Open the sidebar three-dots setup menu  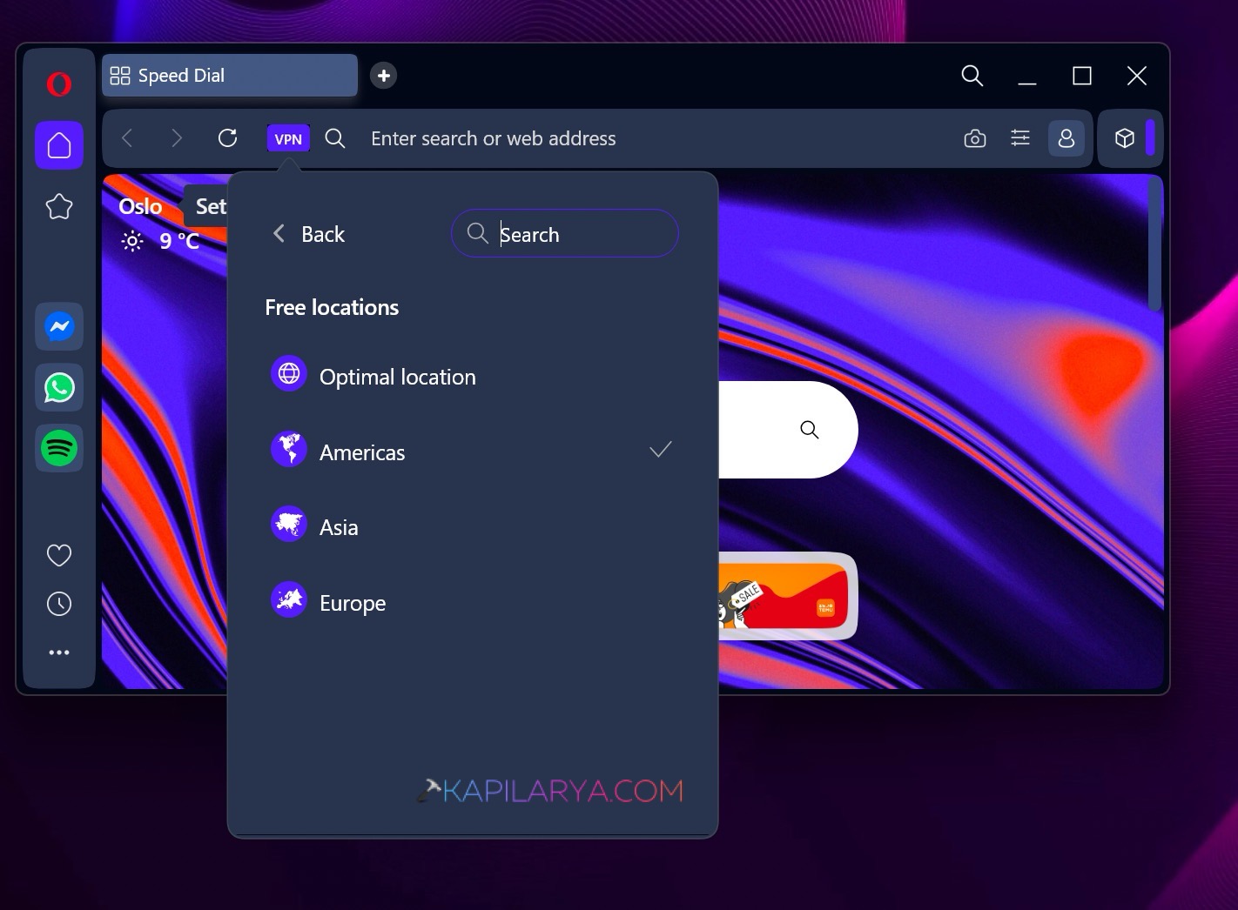point(59,652)
